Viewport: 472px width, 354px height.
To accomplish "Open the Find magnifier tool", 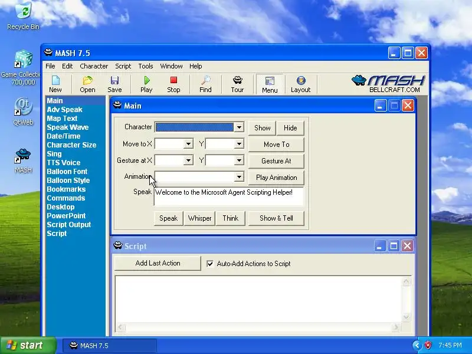I will coord(205,84).
